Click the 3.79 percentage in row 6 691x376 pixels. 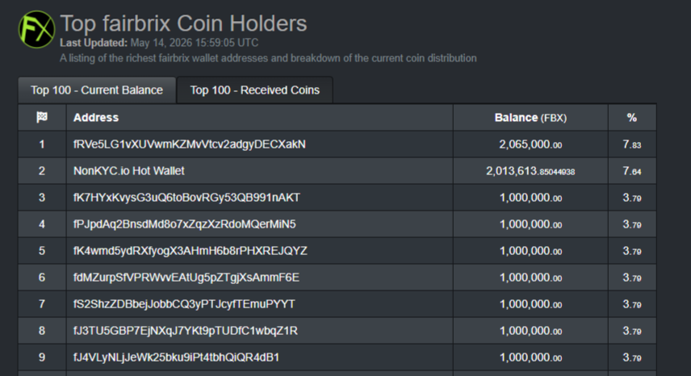point(632,278)
